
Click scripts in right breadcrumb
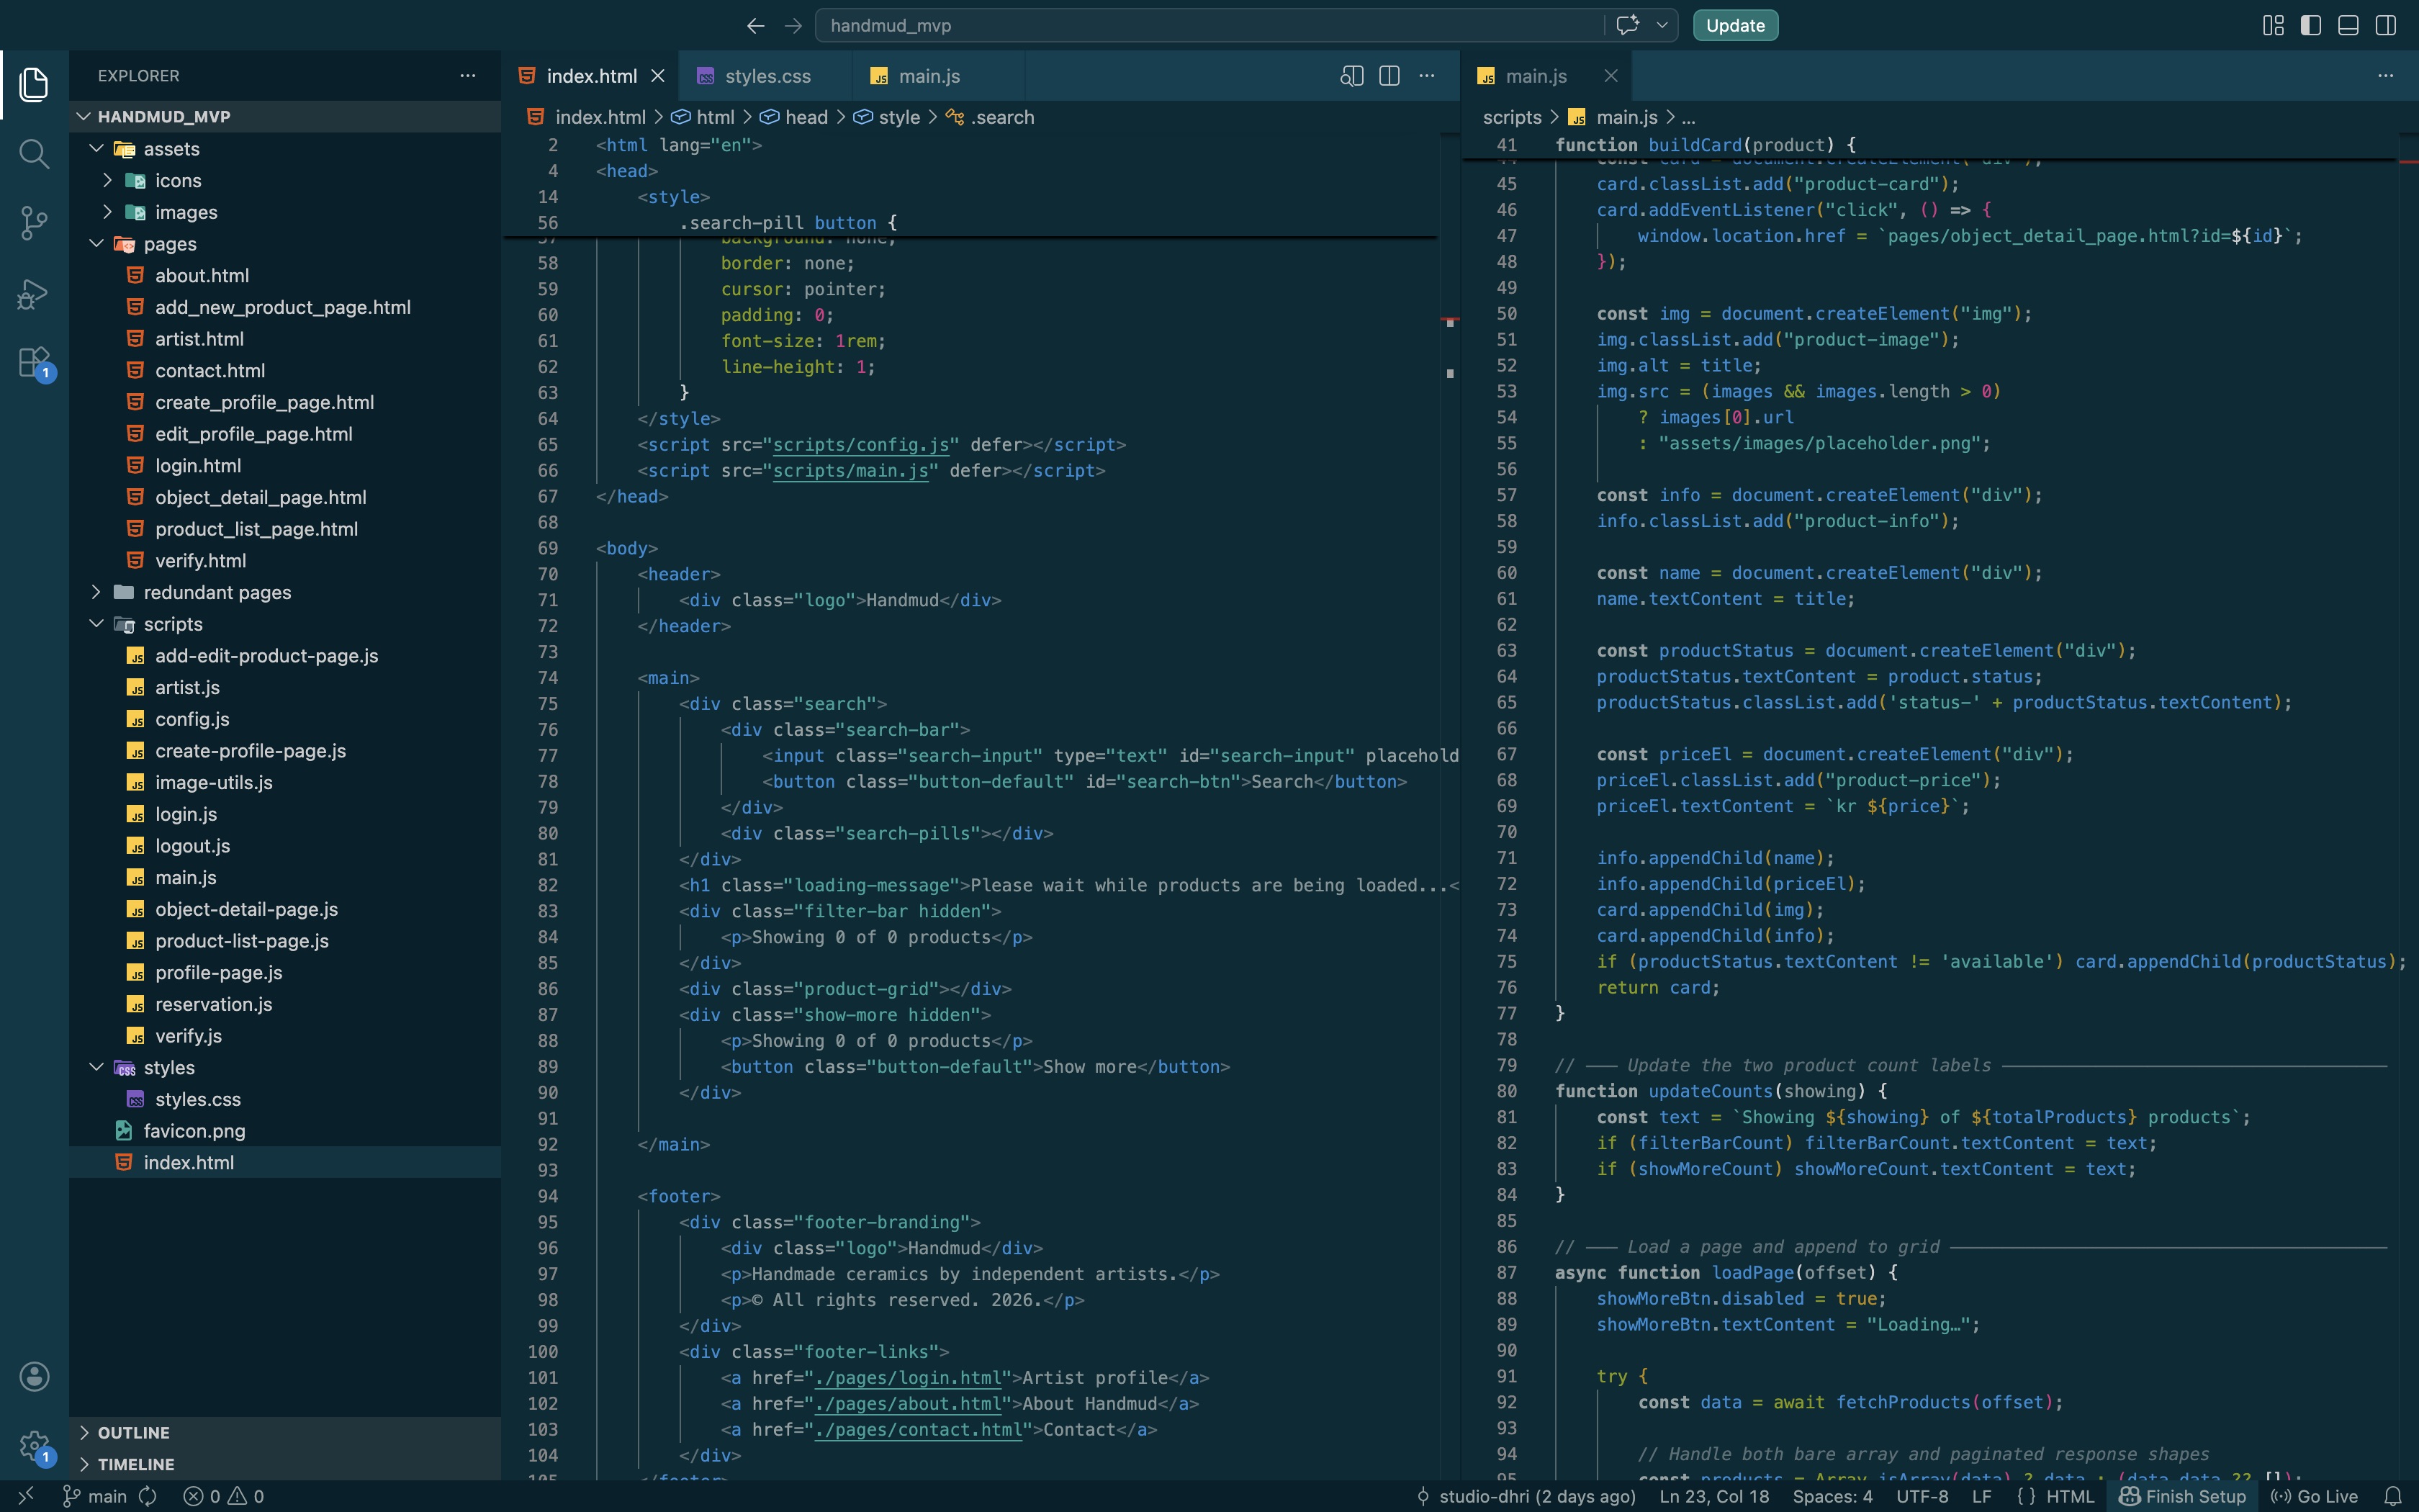[x=1513, y=117]
